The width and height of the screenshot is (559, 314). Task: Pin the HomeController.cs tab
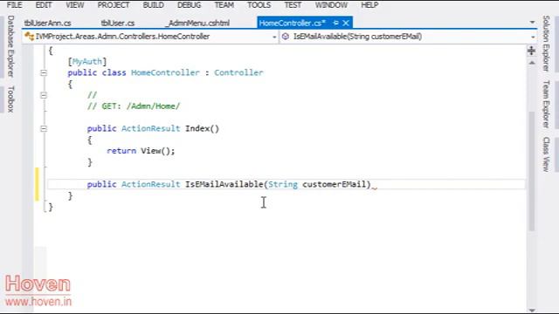tap(335, 23)
